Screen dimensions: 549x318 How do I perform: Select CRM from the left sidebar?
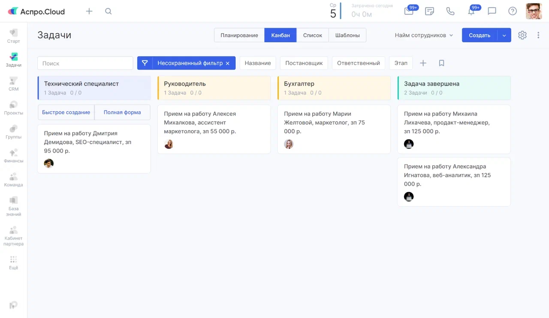point(13,83)
